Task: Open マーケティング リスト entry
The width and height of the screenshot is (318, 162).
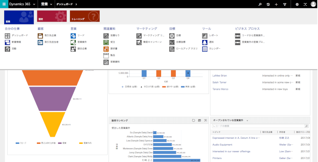Action: (x=151, y=36)
